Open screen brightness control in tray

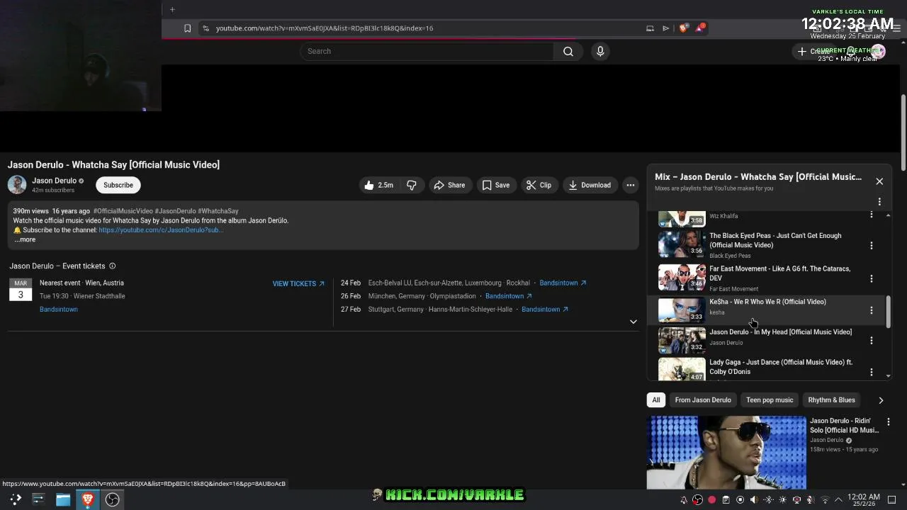[782, 499]
